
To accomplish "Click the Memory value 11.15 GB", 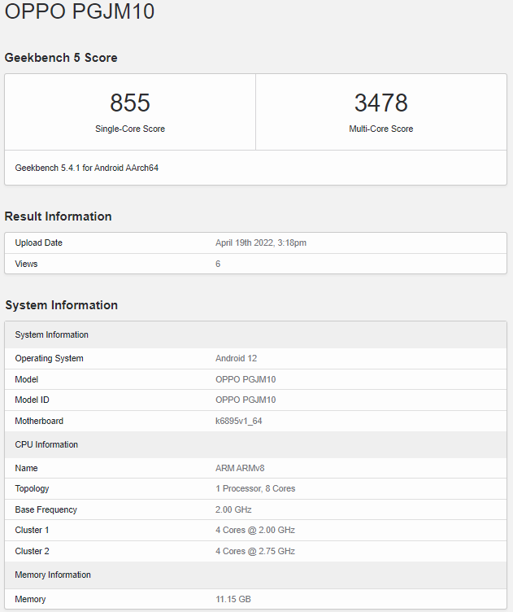I will tap(233, 599).
